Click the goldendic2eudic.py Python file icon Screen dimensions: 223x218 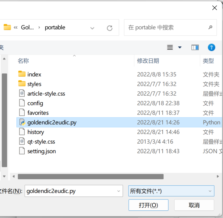(22, 122)
